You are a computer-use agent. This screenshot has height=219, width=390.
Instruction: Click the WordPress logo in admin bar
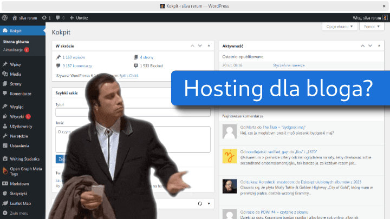(5, 17)
